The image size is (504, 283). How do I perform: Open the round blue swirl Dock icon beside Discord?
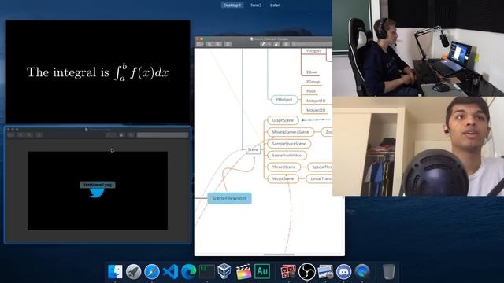(362, 271)
